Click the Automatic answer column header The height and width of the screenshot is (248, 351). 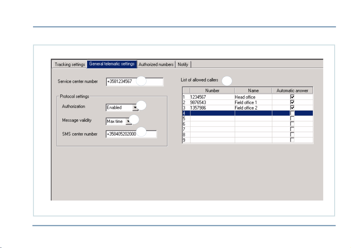coord(292,91)
